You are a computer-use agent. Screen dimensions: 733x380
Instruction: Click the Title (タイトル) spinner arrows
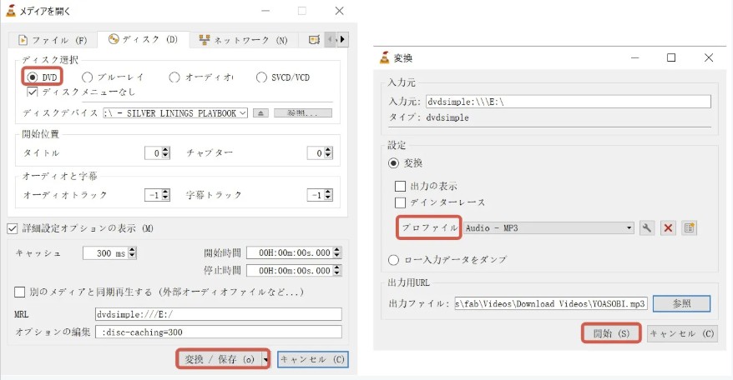[165, 152]
